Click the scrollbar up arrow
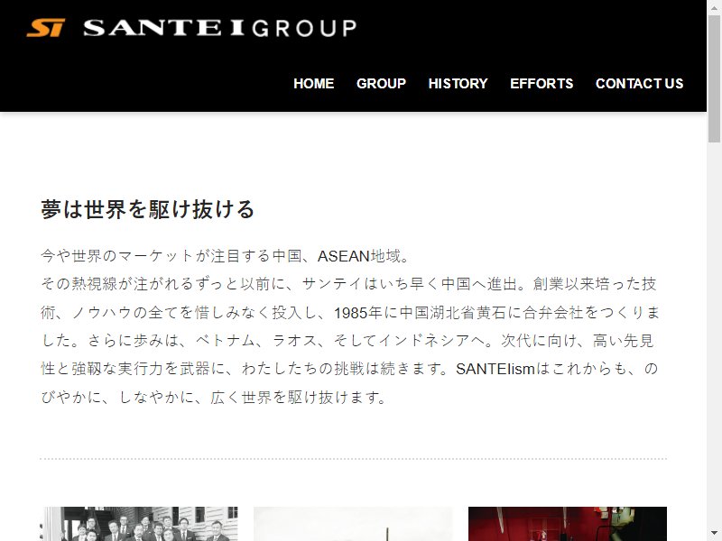Image resolution: width=722 pixels, height=541 pixels. (714, 6)
